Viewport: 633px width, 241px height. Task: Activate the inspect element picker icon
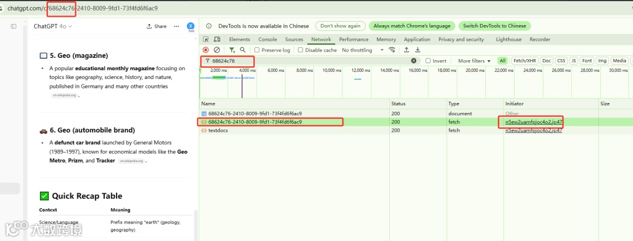206,40
